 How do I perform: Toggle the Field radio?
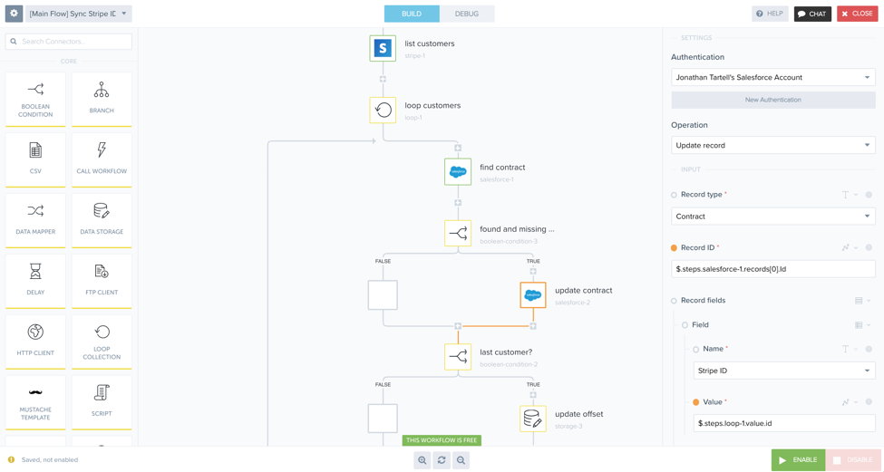coord(685,325)
